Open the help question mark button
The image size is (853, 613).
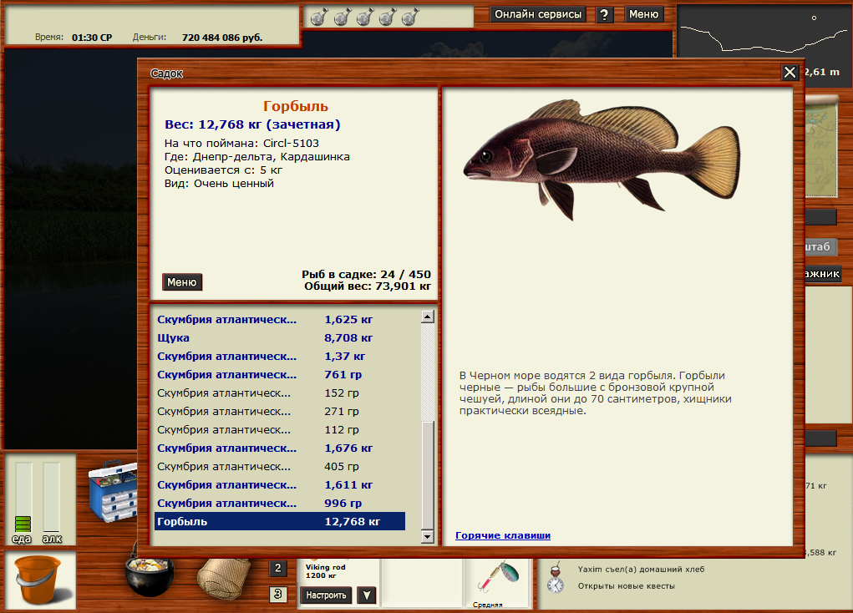coord(604,15)
